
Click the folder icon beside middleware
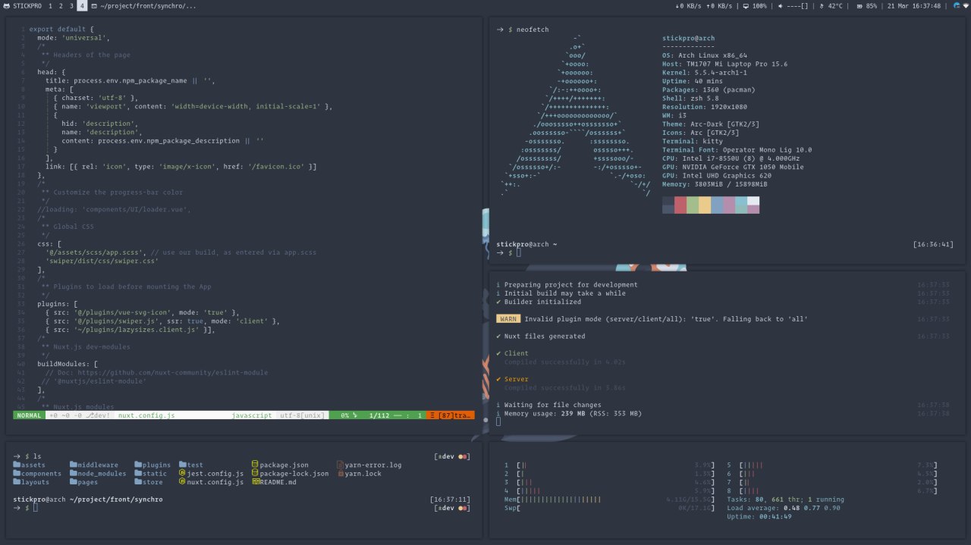click(74, 465)
